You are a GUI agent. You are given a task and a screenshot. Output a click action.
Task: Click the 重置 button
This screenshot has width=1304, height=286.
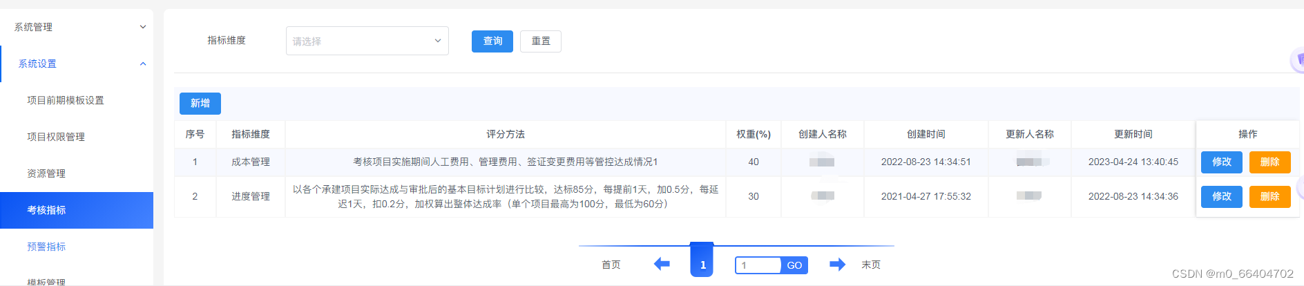tap(541, 41)
